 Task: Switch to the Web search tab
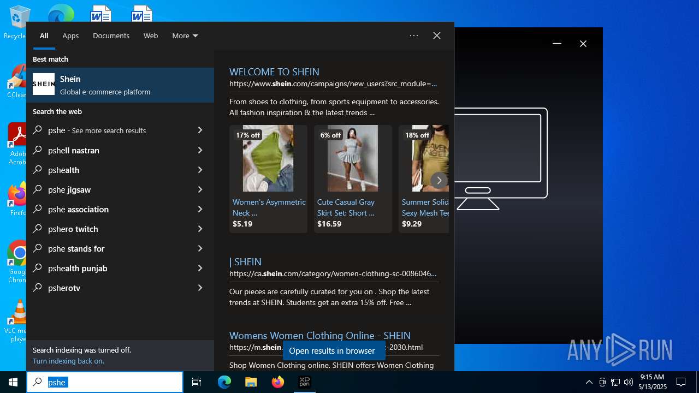[151, 35]
